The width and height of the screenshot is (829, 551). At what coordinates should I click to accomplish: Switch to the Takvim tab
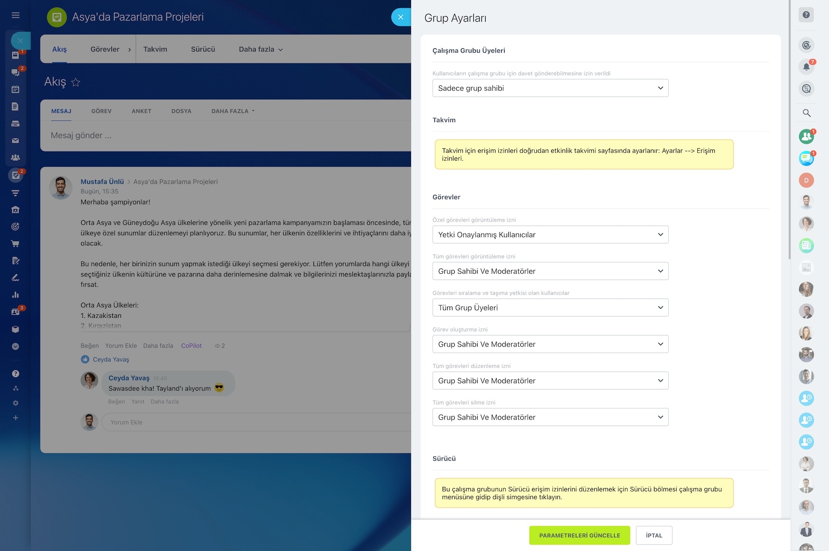point(155,49)
